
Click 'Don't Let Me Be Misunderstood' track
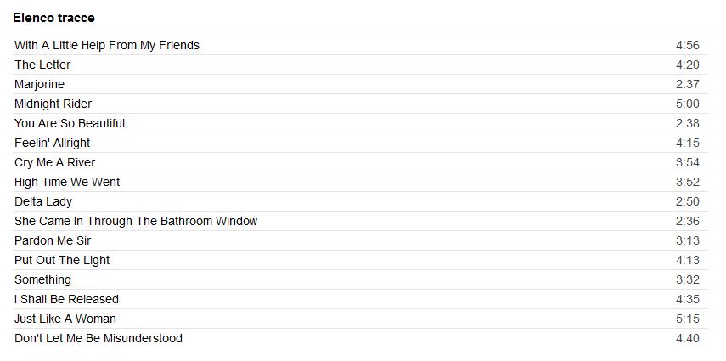click(x=98, y=338)
